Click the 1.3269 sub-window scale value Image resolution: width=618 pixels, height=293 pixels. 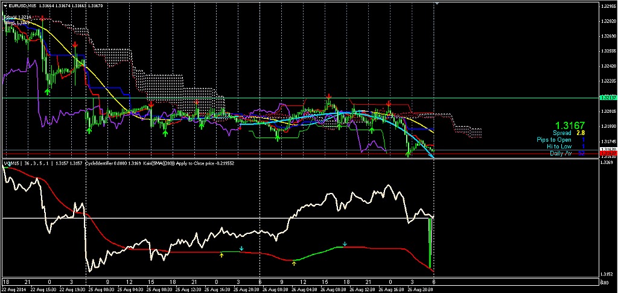click(605, 162)
